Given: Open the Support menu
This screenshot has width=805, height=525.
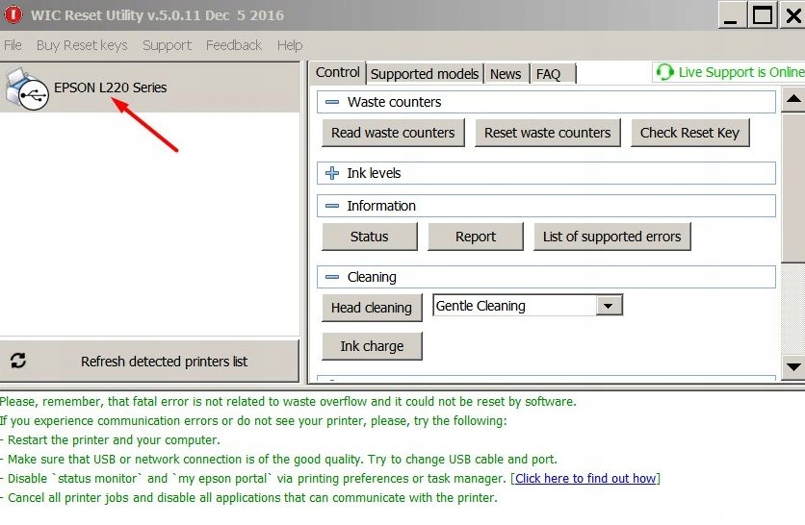Looking at the screenshot, I should [167, 45].
